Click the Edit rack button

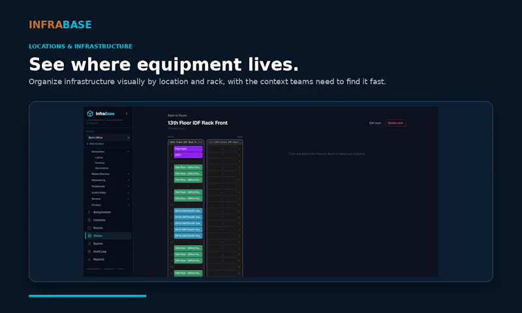coord(375,123)
